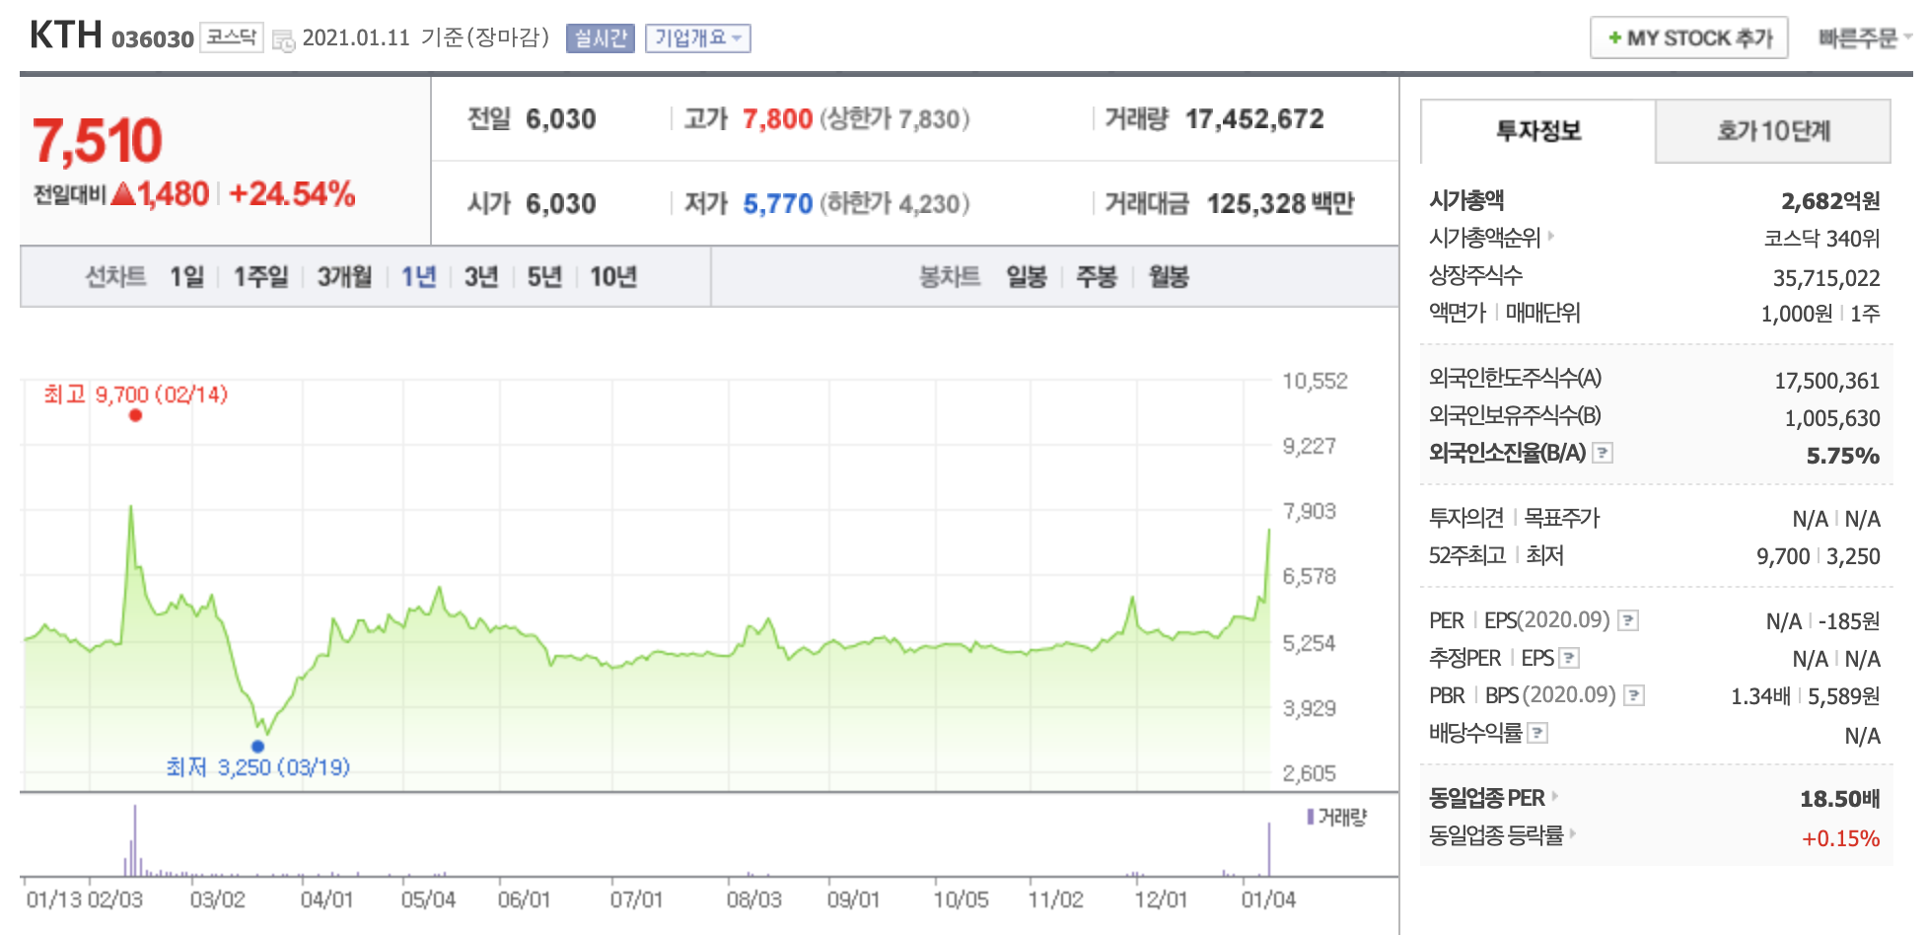The width and height of the screenshot is (1927, 935).
Task: Click the question-mark icon beside 배당수익률
Action: [1538, 732]
